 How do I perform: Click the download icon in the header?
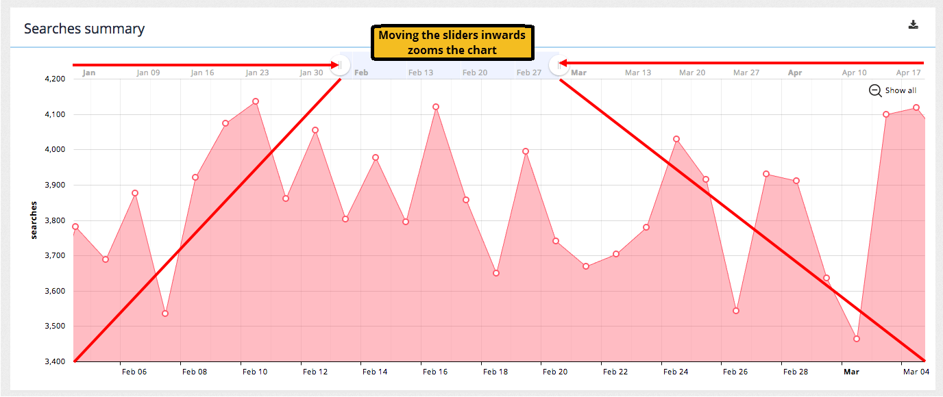[x=913, y=25]
